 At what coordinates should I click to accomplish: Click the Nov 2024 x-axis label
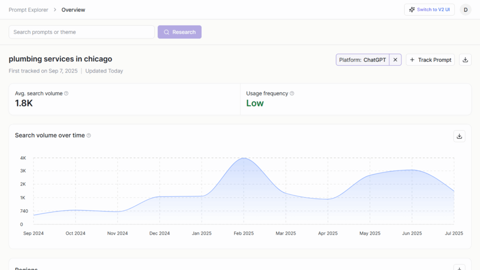click(117, 233)
